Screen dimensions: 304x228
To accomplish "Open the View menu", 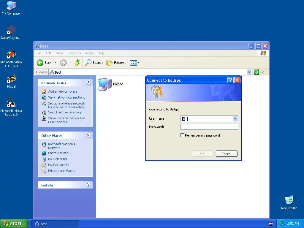I will (x=59, y=53).
